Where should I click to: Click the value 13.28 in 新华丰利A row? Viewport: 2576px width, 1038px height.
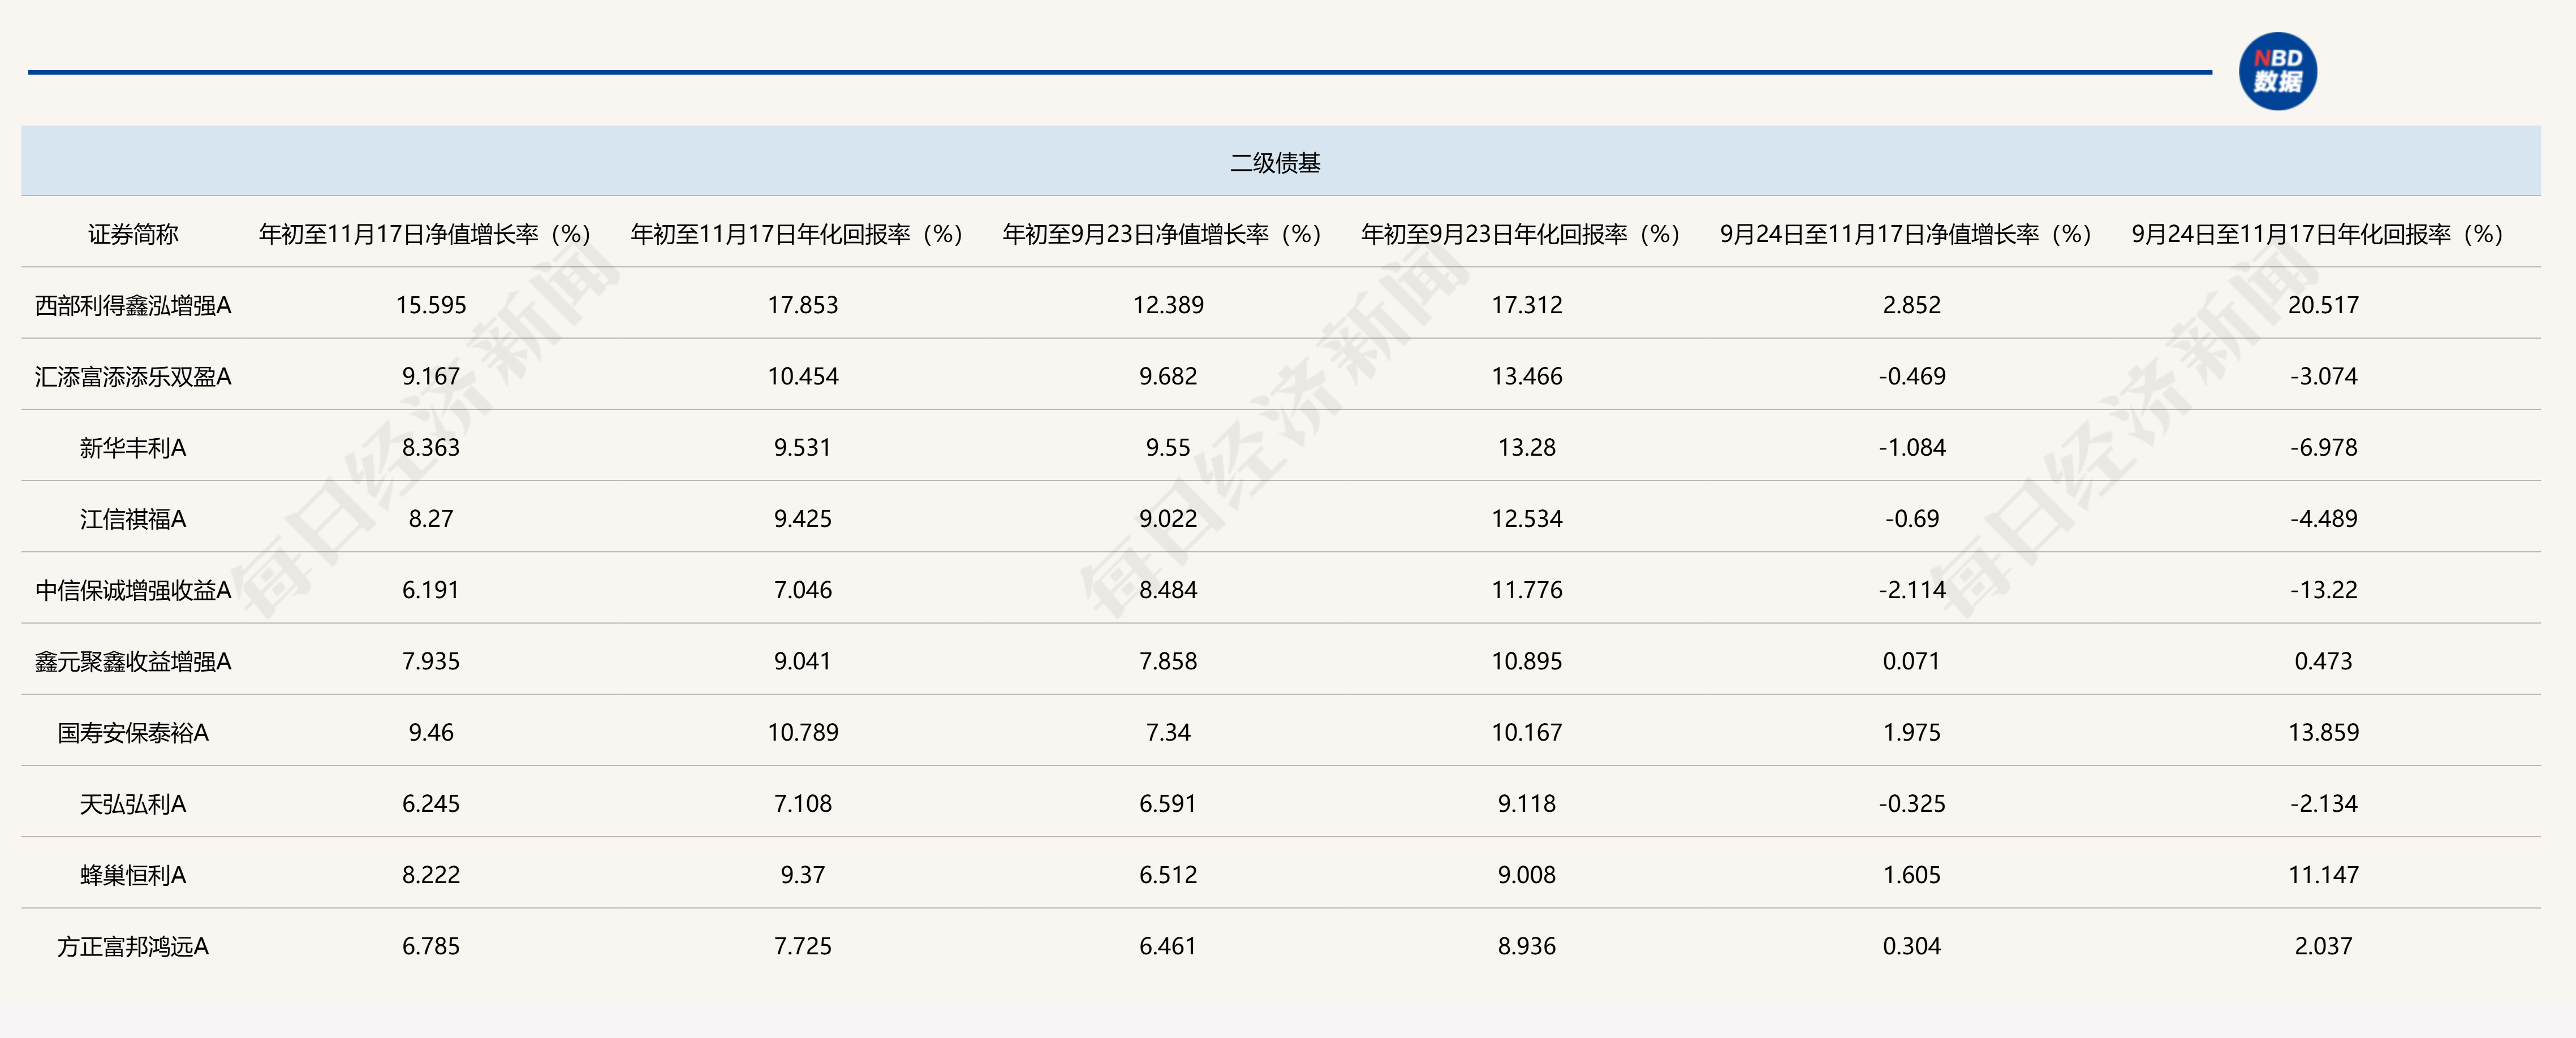pos(1527,448)
